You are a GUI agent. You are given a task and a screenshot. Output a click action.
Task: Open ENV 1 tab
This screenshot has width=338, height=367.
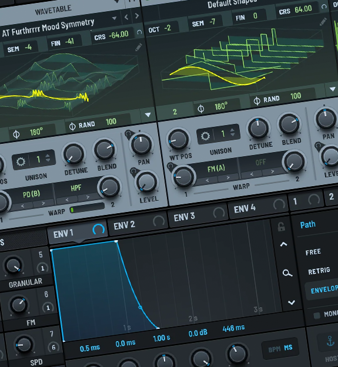point(77,232)
